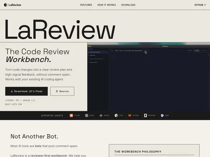The width and height of the screenshot is (210, 157).
Task: Click the 'SUPPORTED AGENTS' label
Action: click(52, 115)
